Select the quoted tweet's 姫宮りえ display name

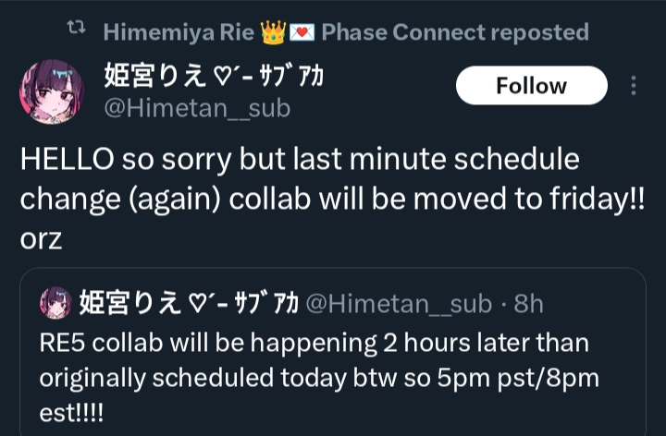(189, 303)
